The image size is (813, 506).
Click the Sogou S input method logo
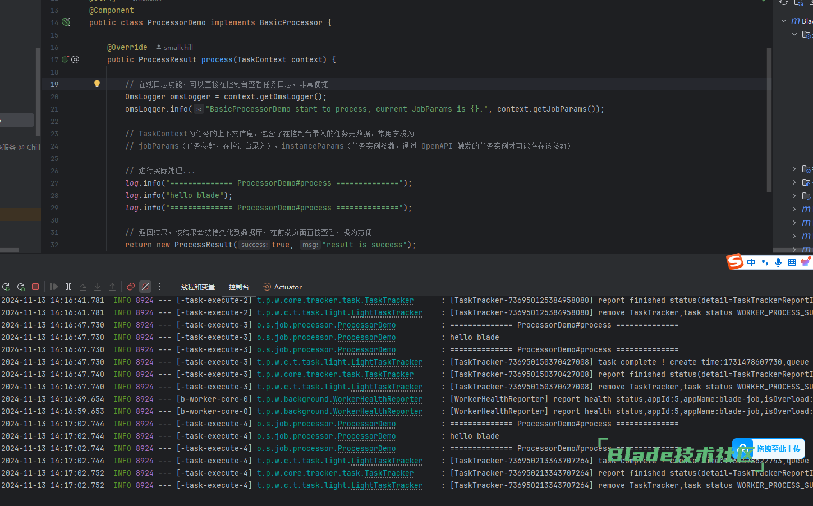click(735, 262)
